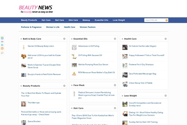Collapse the Face Mask widget toggle

[x=72, y=85]
